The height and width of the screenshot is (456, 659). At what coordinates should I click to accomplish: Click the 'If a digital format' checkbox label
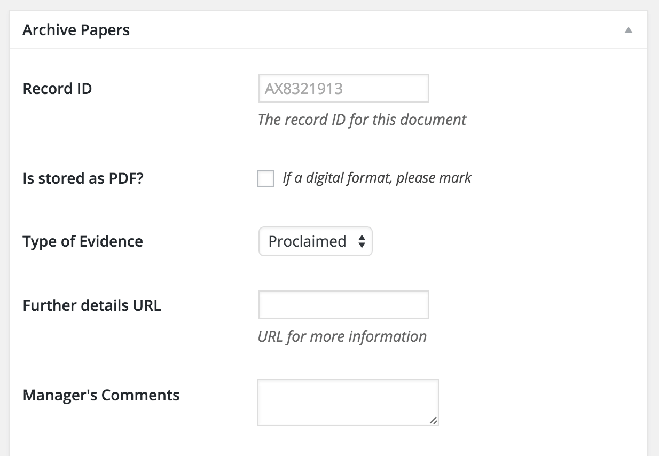[376, 178]
